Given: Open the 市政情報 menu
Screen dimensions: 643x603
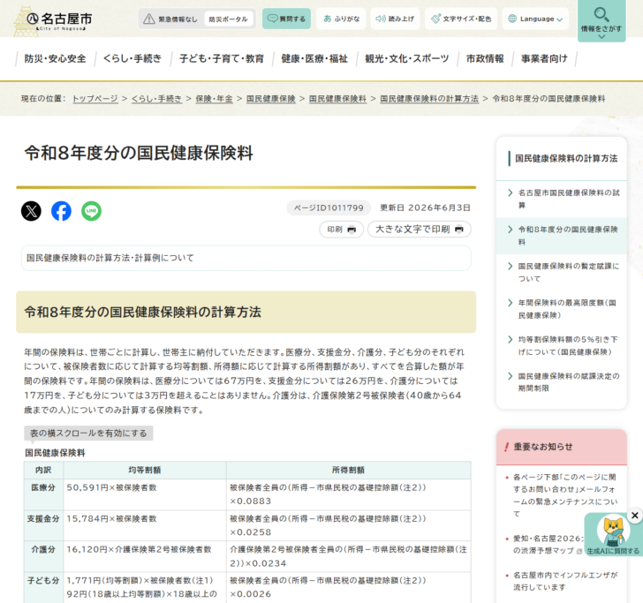Looking at the screenshot, I should (x=485, y=58).
